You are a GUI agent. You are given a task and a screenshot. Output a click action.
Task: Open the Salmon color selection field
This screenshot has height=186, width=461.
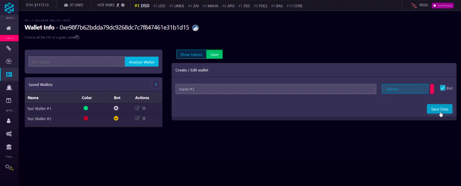(x=405, y=89)
